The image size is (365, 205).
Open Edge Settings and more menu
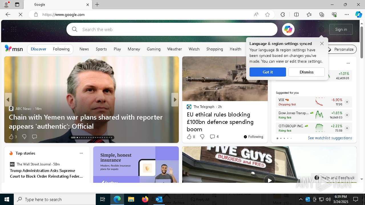tap(347, 15)
